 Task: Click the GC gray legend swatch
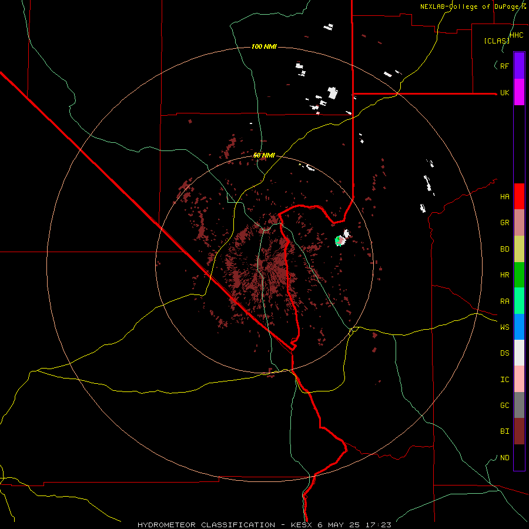(x=519, y=405)
